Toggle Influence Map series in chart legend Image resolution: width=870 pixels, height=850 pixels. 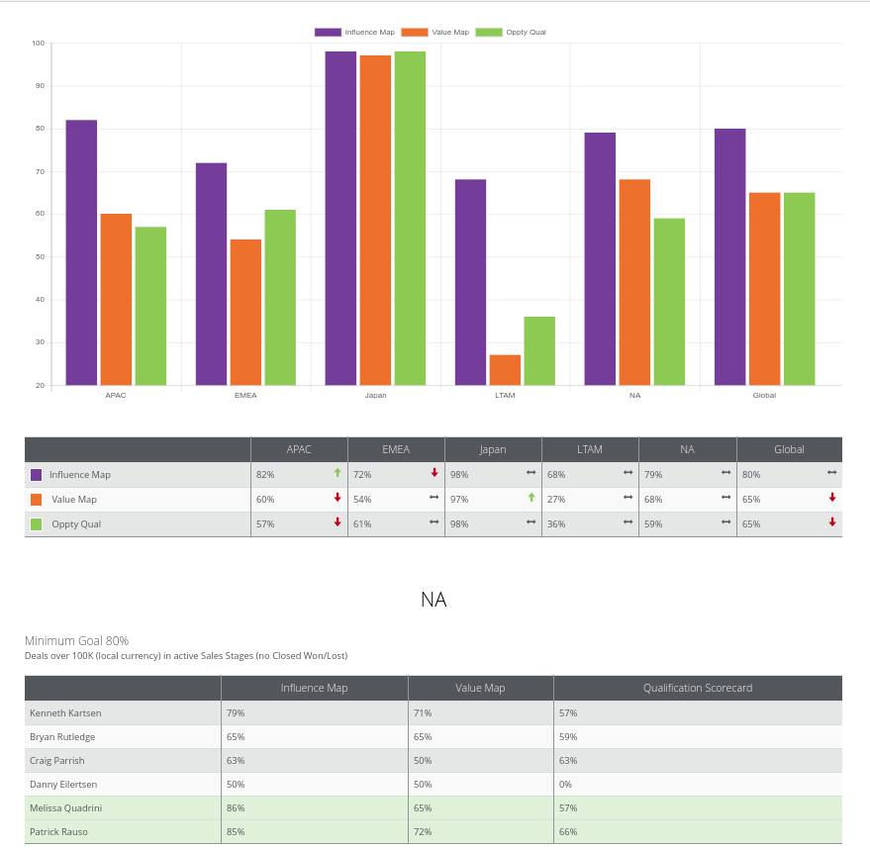click(354, 33)
